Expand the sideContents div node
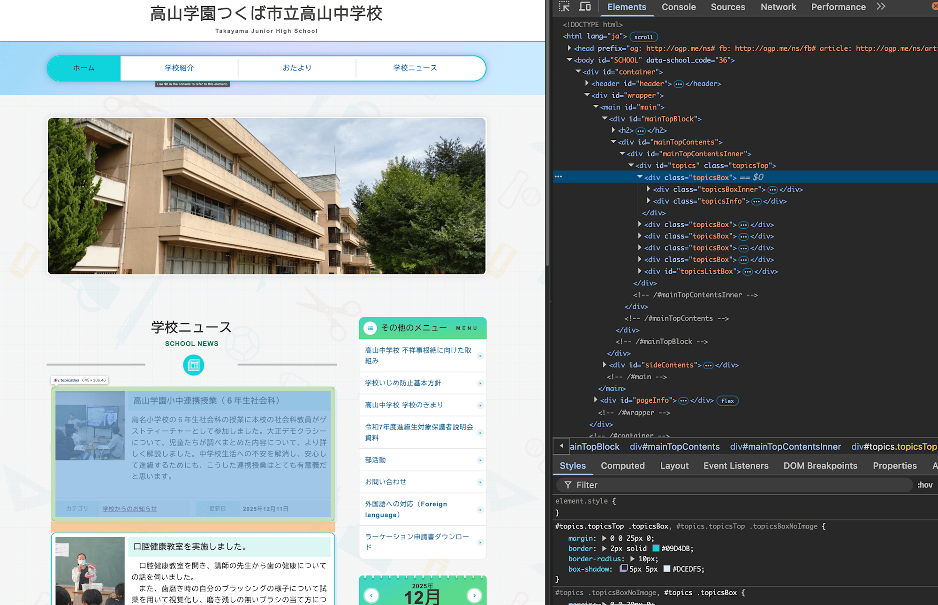The height and width of the screenshot is (605, 938). [x=605, y=365]
